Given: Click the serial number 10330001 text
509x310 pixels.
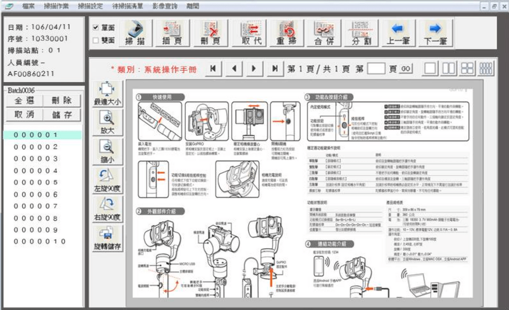Looking at the screenshot, I should (50, 39).
